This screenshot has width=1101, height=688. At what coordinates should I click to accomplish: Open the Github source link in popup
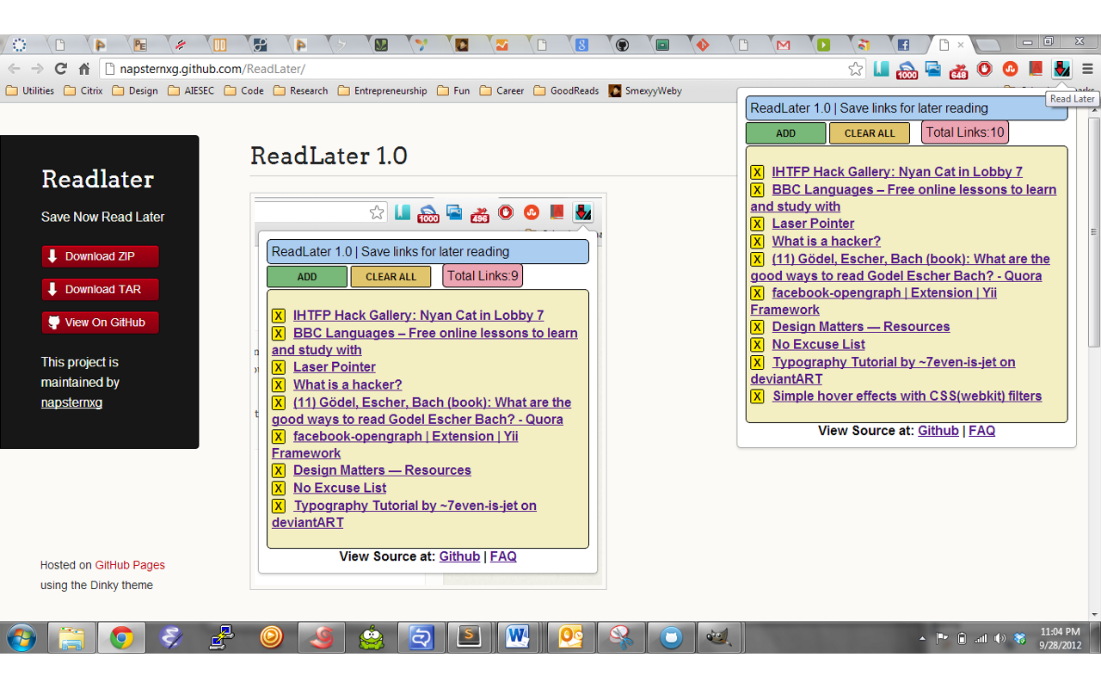(x=938, y=431)
